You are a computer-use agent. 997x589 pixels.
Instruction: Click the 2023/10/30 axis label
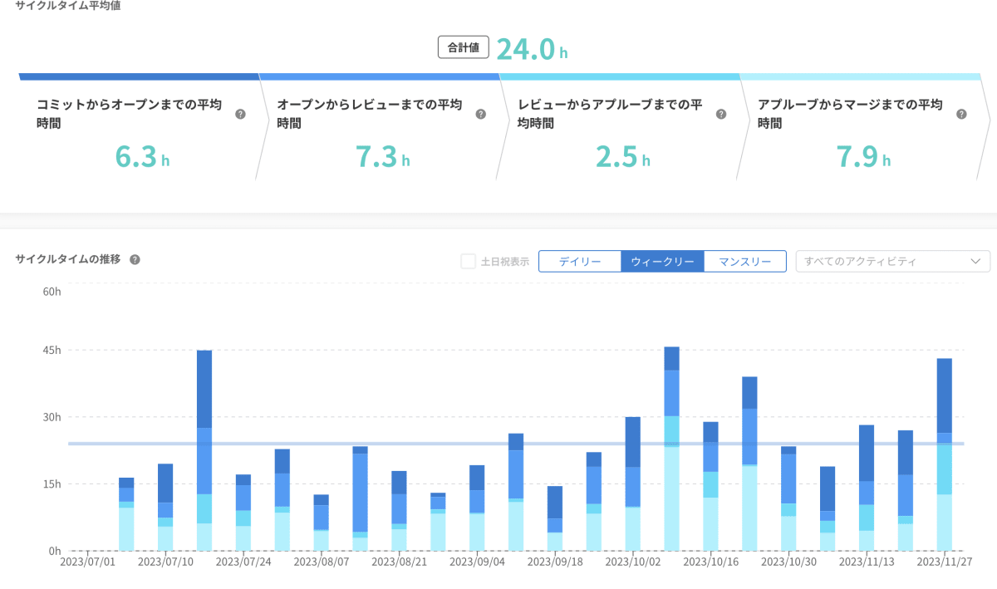pos(788,562)
